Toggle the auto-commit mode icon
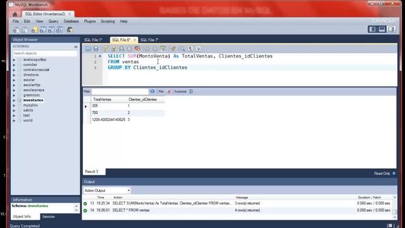 163,49
